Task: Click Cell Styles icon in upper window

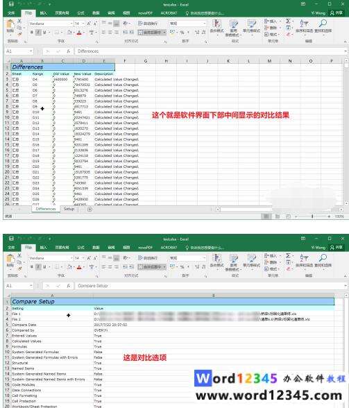Action: (251, 24)
